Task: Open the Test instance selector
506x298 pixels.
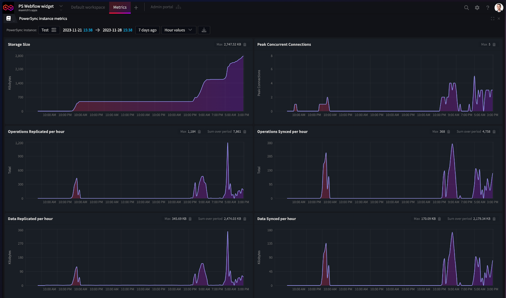Action: pos(49,30)
